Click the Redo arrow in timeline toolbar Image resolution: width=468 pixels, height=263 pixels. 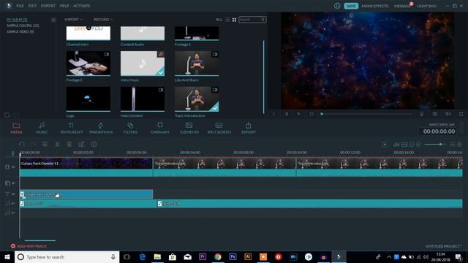point(33,145)
